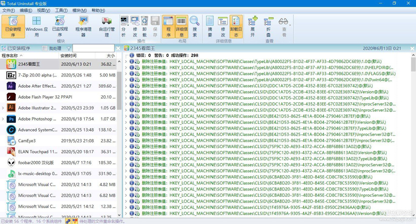This screenshot has width=416, height=224.
Task: Toggle the 程序 layout panel
Action: (x=168, y=26)
